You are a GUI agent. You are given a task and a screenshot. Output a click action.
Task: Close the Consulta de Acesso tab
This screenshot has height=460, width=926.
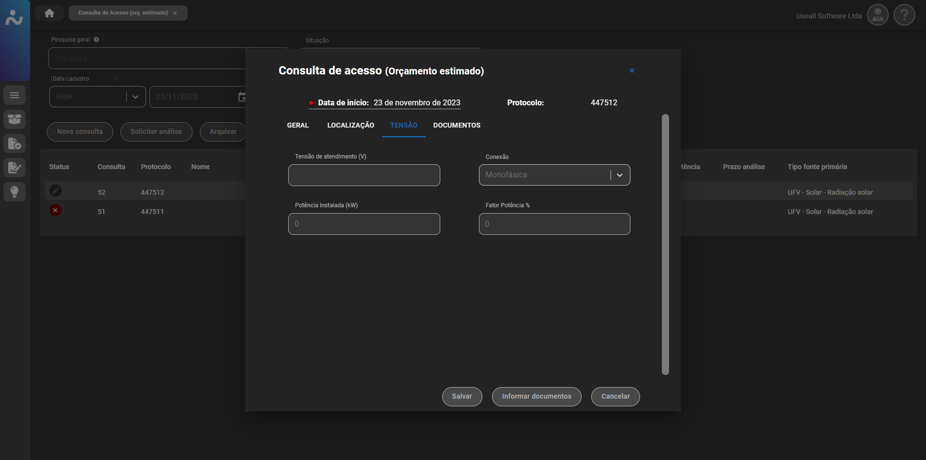pos(175,13)
